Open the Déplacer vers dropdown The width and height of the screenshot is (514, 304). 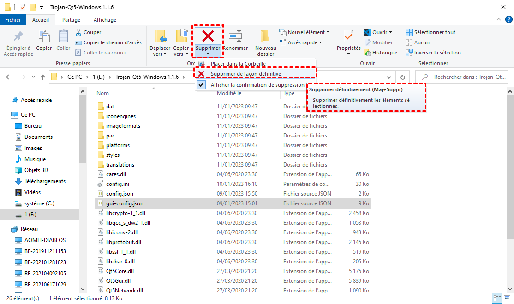coord(160,51)
